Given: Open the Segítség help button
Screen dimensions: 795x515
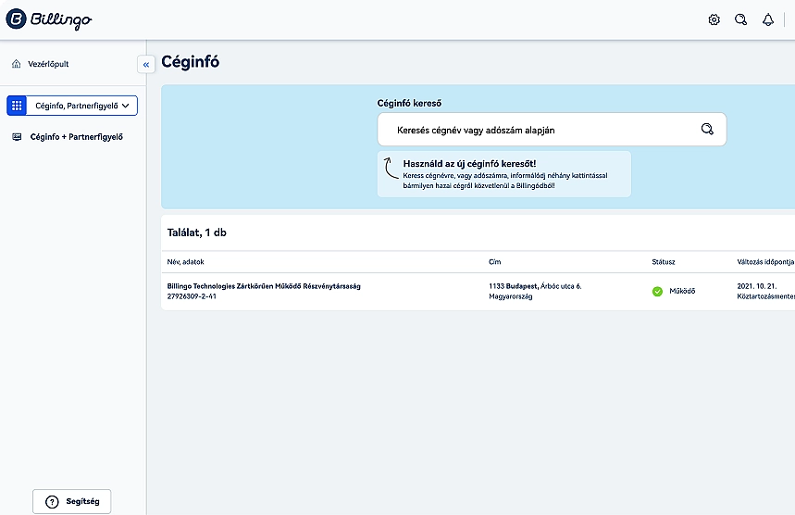Looking at the screenshot, I should pos(72,501).
